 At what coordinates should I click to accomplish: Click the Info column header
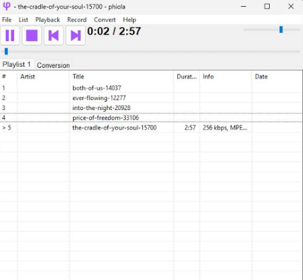[226, 77]
